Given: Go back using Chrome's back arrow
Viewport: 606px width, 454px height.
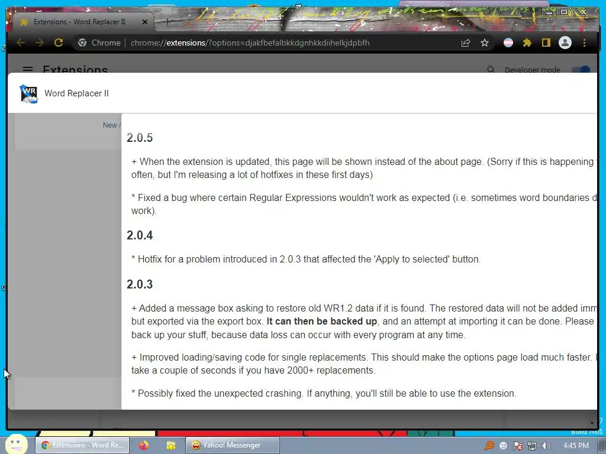Looking at the screenshot, I should (x=21, y=43).
